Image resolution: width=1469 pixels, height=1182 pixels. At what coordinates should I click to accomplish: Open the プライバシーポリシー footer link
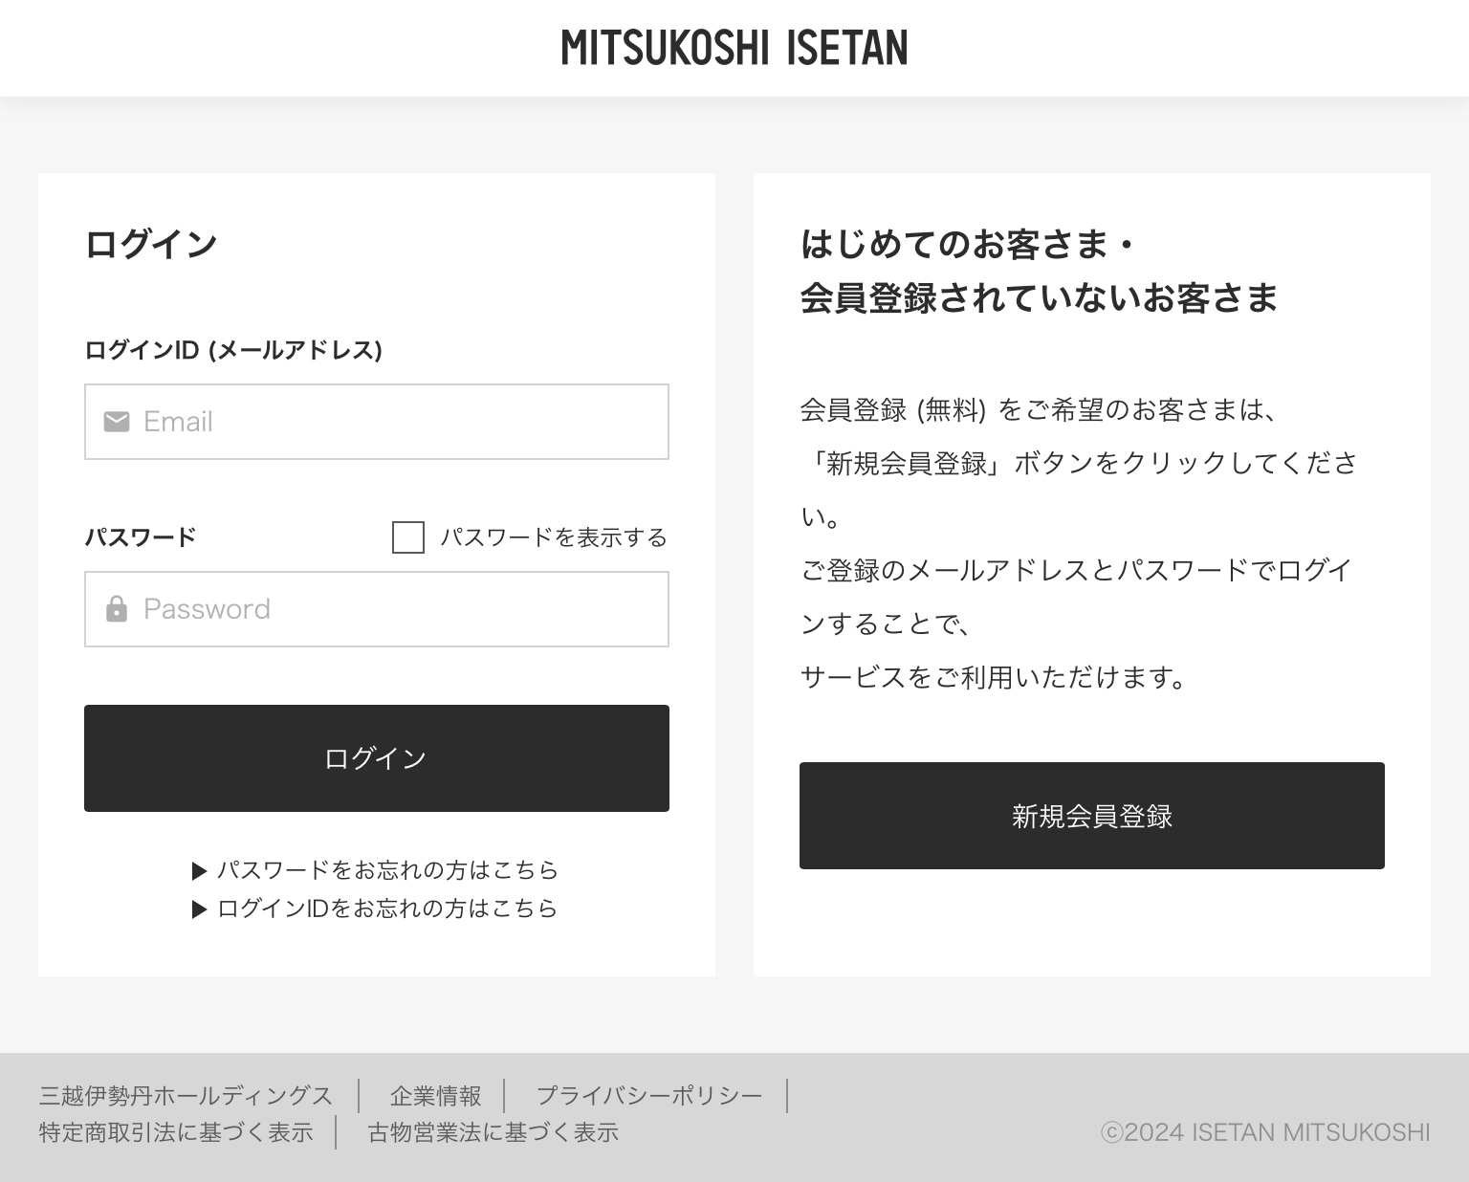click(649, 1095)
